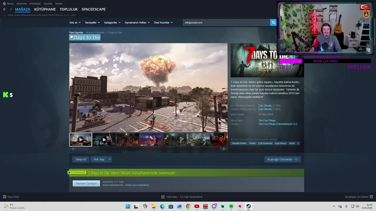Expand the Oynamanın Yolları dropdown
This screenshot has height=211, width=376.
[137, 23]
